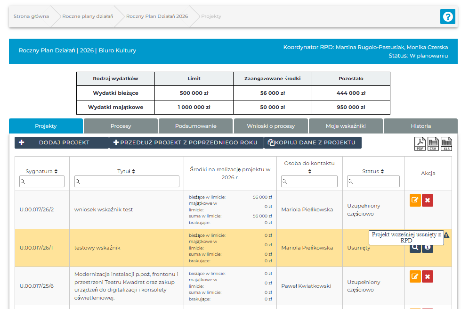This screenshot has height=309, width=461.
Task: Sort table by Sygnatura column arrows
Action: click(56, 171)
